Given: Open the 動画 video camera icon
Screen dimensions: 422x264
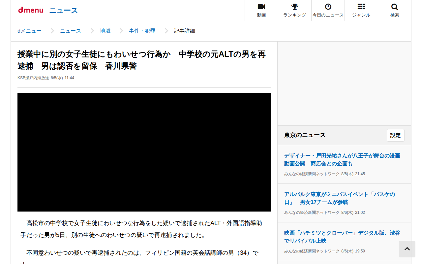Looking at the screenshot, I should point(261,7).
